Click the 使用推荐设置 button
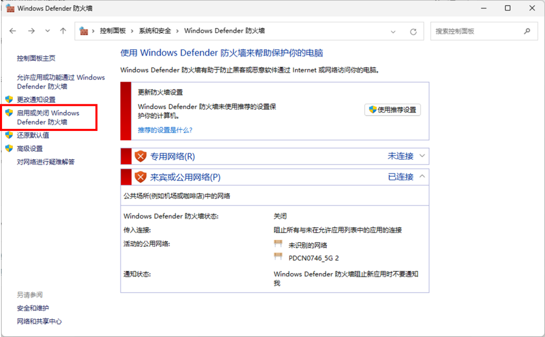 pyautogui.click(x=393, y=110)
